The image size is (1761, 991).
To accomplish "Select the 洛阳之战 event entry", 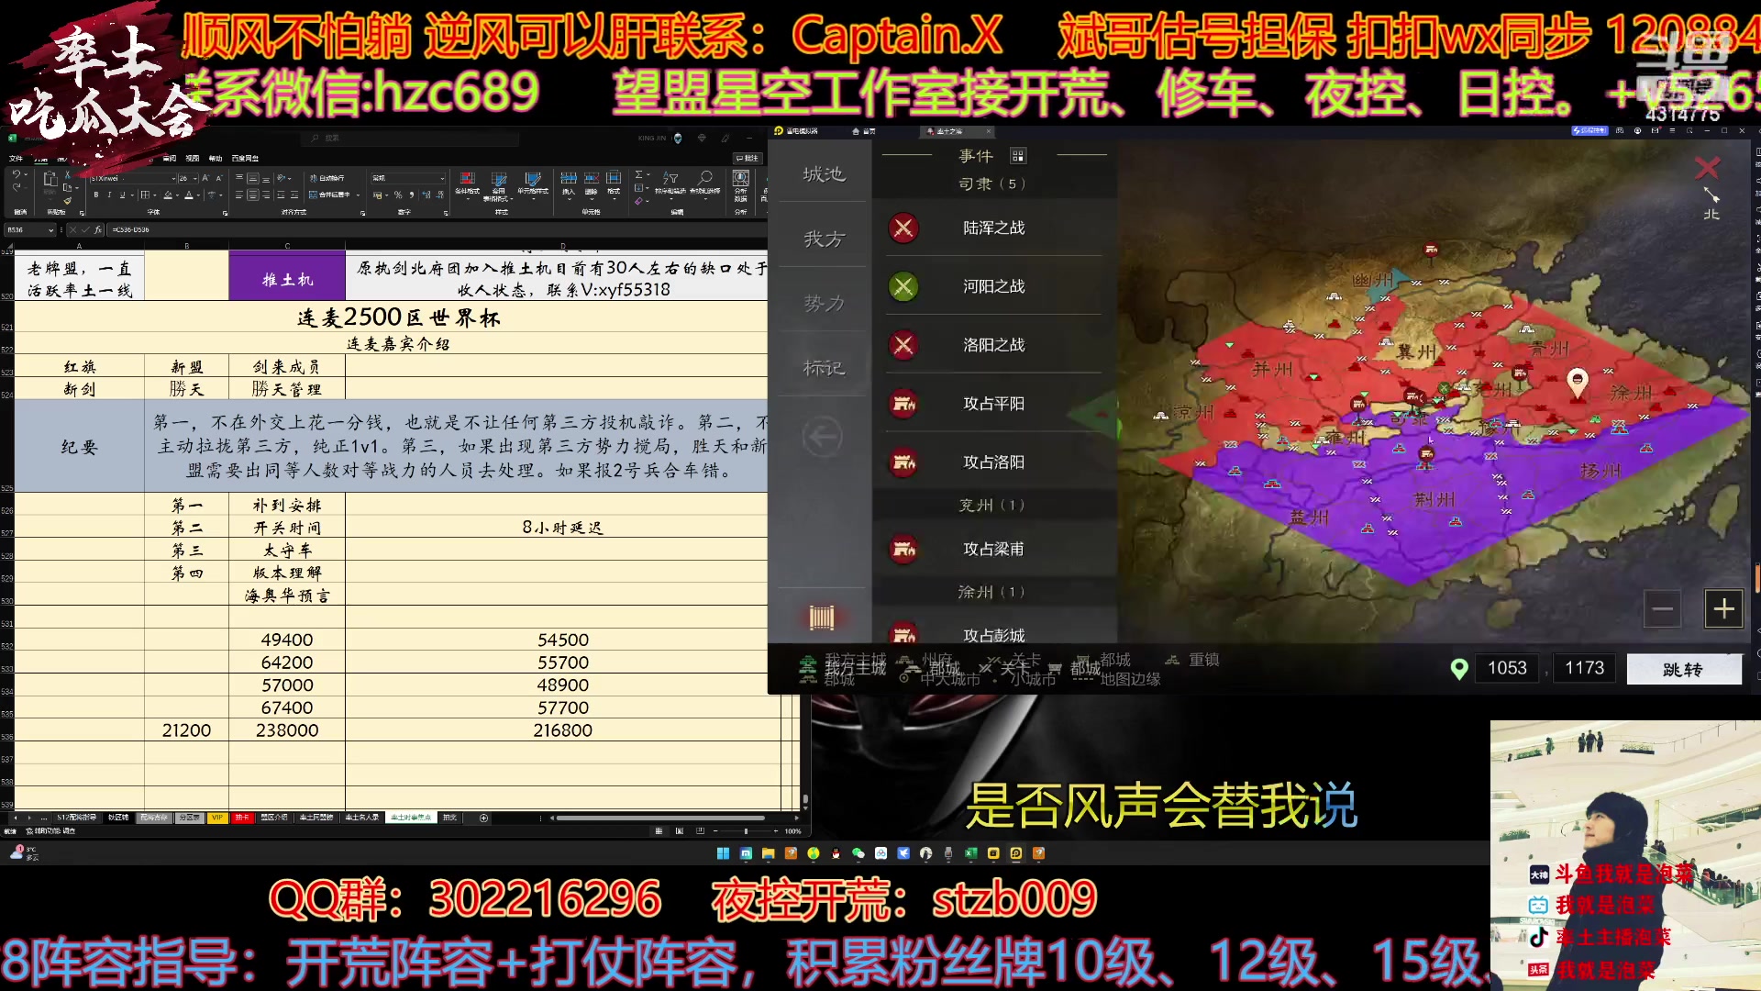I will click(x=994, y=345).
